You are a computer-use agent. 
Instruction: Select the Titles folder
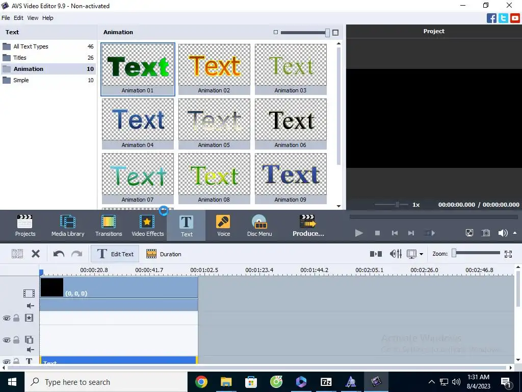tap(48, 58)
